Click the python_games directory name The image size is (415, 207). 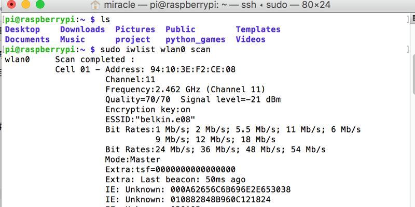[195, 39]
